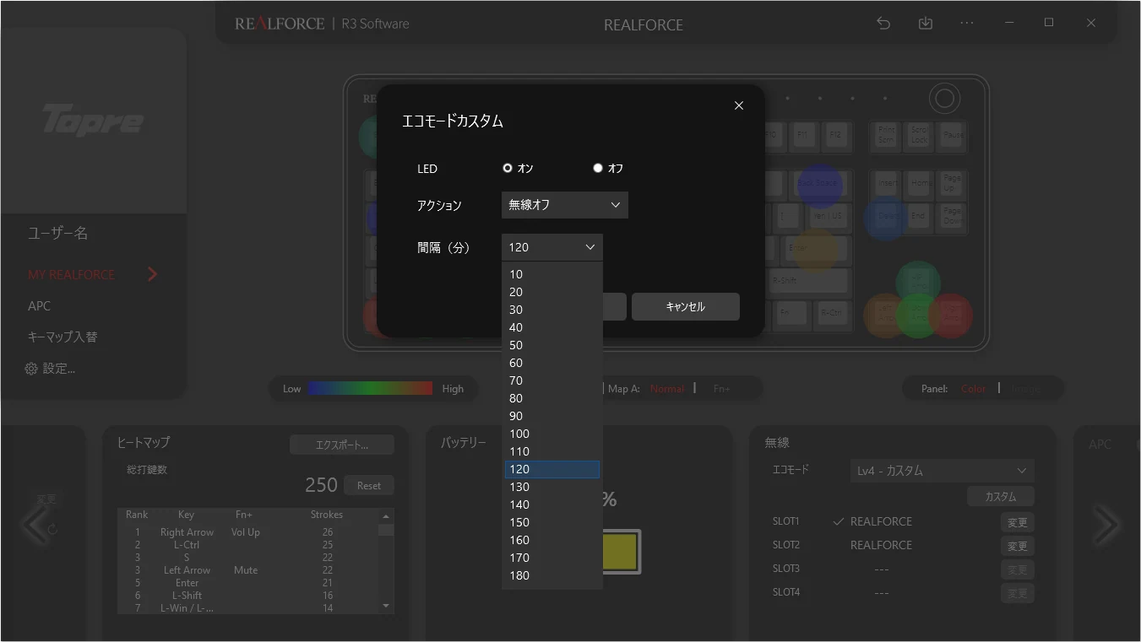This screenshot has height=642, width=1141.
Task: Pick 180 from the interval list
Action: pyautogui.click(x=552, y=575)
